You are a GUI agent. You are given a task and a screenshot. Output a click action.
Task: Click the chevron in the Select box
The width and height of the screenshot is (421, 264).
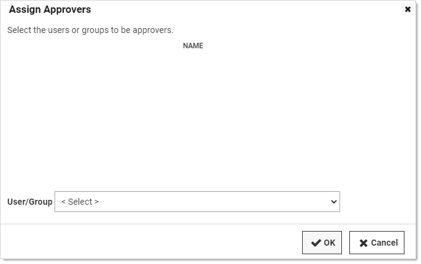pos(334,202)
